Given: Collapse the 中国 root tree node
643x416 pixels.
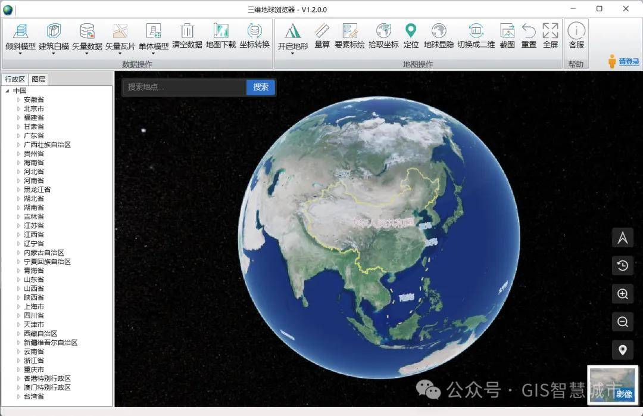Looking at the screenshot, I should coord(7,91).
